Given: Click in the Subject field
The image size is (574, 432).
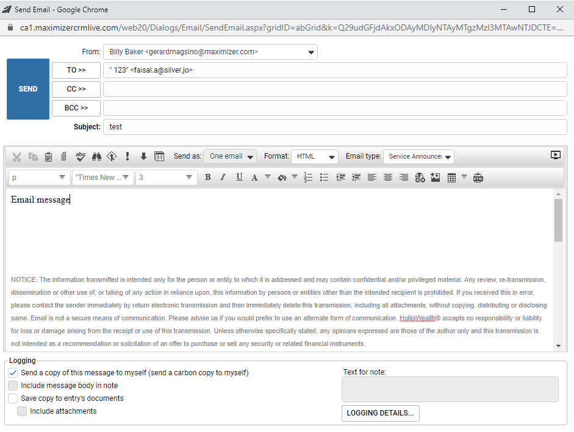Looking at the screenshot, I should click(x=335, y=127).
